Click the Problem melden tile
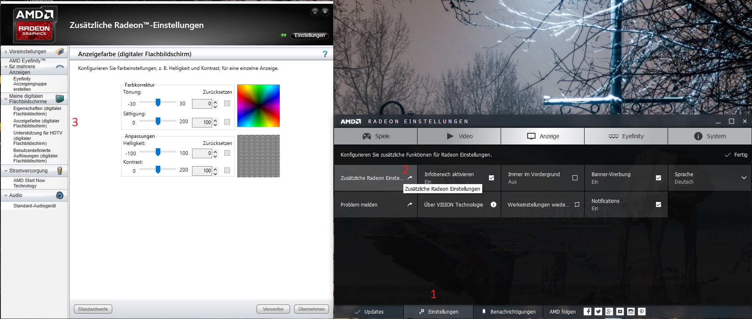752x319 pixels. coord(376,204)
